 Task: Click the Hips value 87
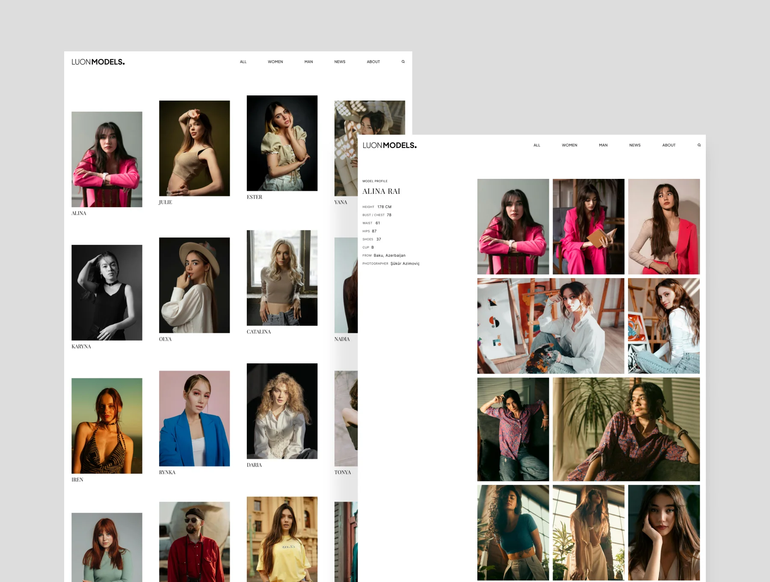pyautogui.click(x=374, y=231)
